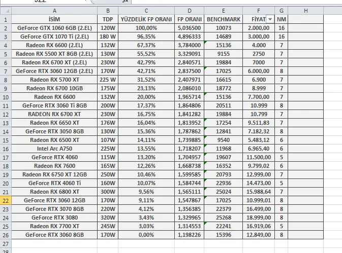Select row 27 header
342x253 pixels.
(x=6, y=243)
